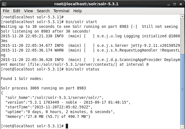Maximize the terminal window
Viewport: 185px width, 129px height.
tap(175, 4)
